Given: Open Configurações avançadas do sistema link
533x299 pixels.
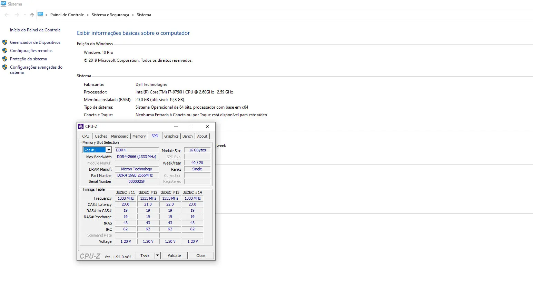Looking at the screenshot, I should pos(36,70).
